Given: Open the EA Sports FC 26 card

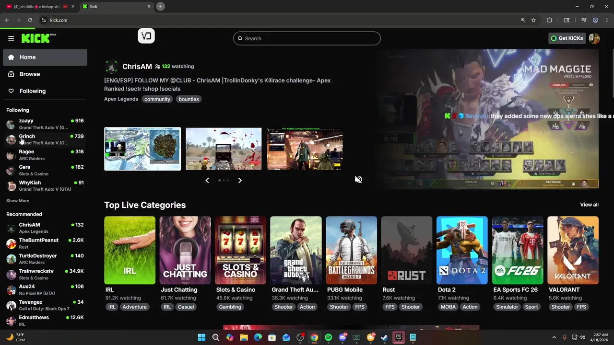Looking at the screenshot, I should (x=517, y=250).
